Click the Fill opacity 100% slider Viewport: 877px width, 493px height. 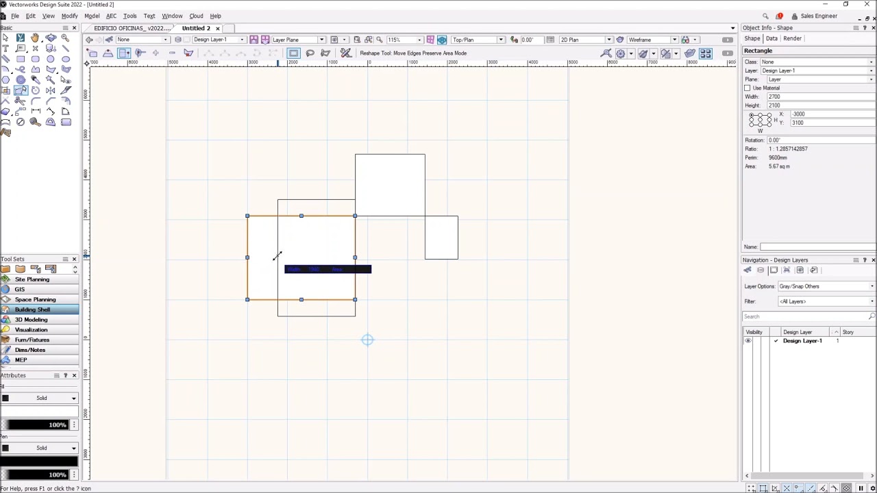click(34, 425)
